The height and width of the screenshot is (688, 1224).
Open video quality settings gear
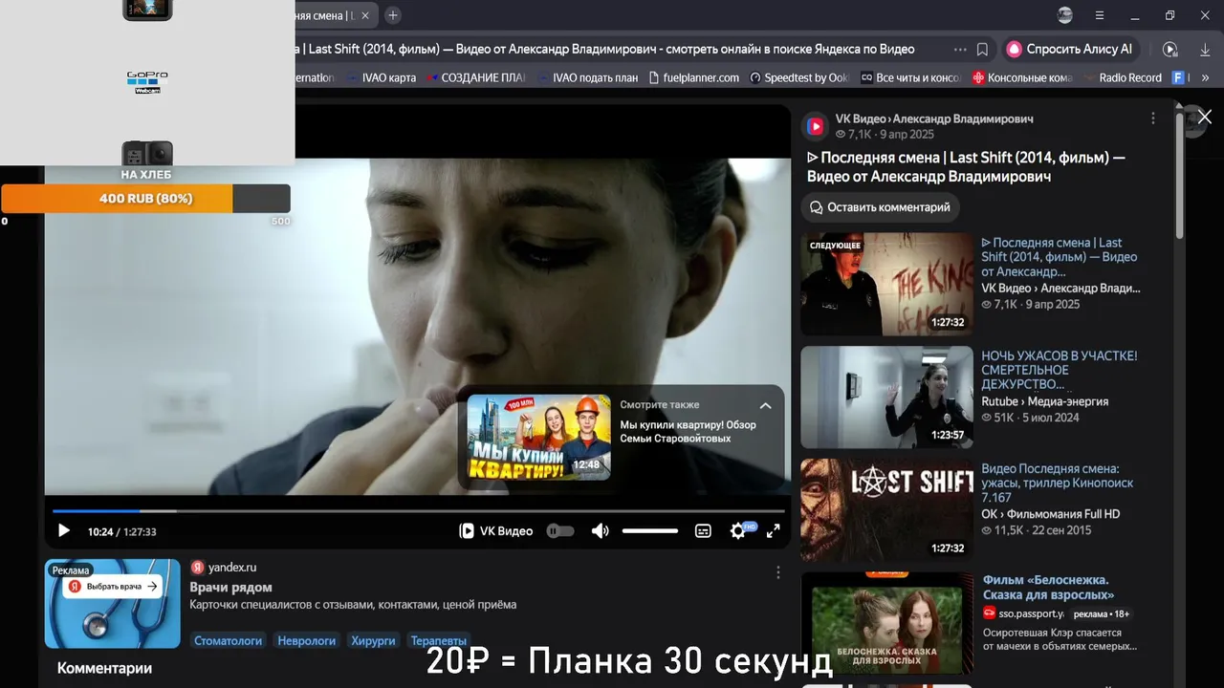[x=738, y=531]
